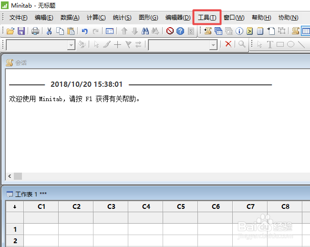Select row header 1 in worksheet
The height and width of the screenshot is (247, 310).
(x=15, y=229)
